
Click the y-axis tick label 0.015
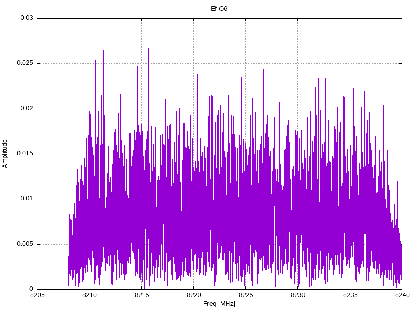(25, 153)
